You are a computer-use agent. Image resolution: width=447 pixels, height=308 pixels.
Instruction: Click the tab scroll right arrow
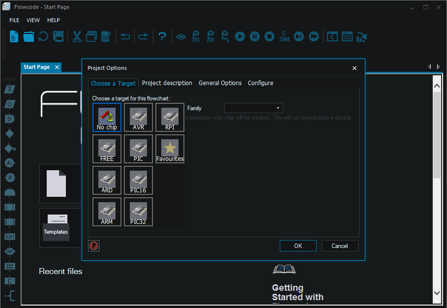click(x=438, y=67)
